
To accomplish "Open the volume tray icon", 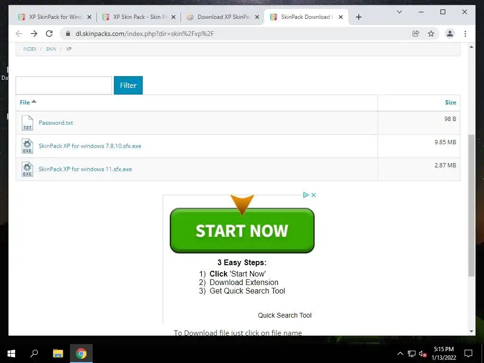I will click(423, 354).
